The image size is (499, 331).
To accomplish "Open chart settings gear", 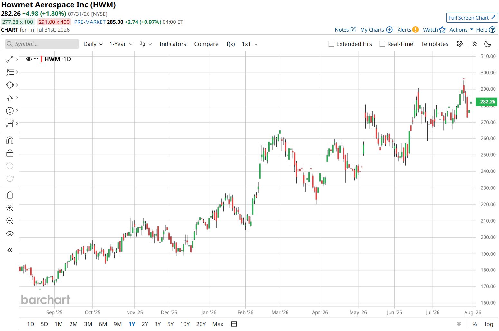I will 460,44.
